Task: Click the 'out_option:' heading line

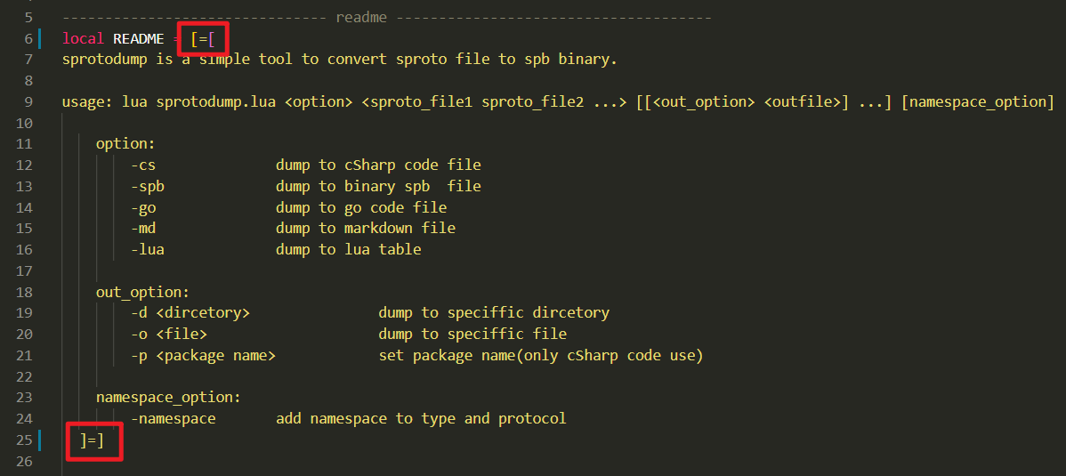Action: [x=143, y=292]
